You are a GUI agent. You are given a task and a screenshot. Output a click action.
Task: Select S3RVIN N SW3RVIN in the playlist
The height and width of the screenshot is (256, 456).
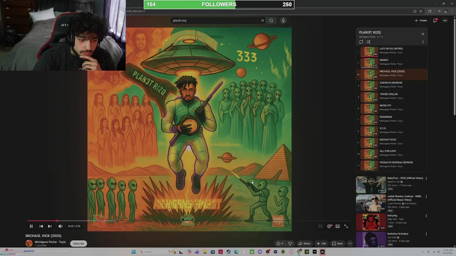(x=392, y=86)
